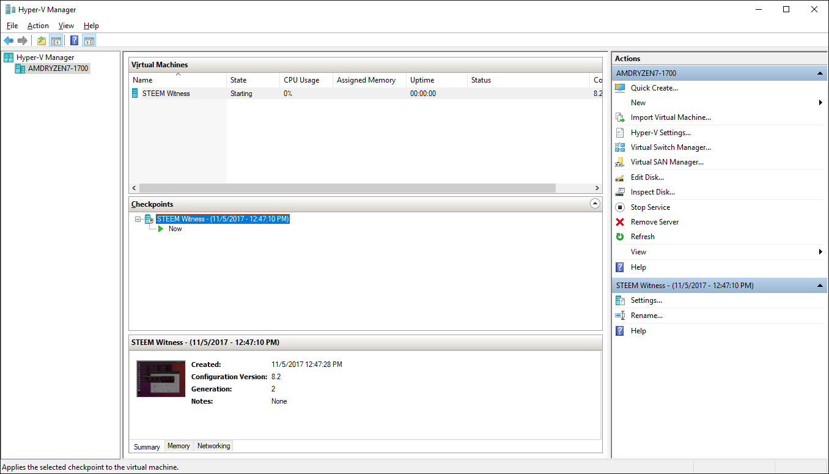
Task: Open the Action menu
Action: 38,26
